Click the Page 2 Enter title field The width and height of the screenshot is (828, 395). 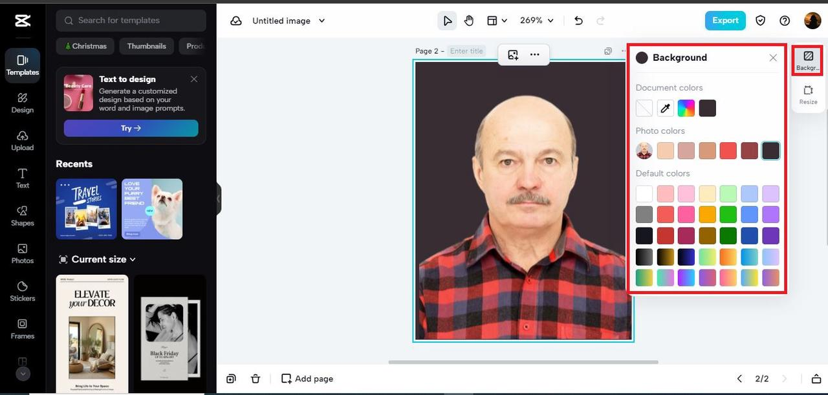tap(466, 51)
